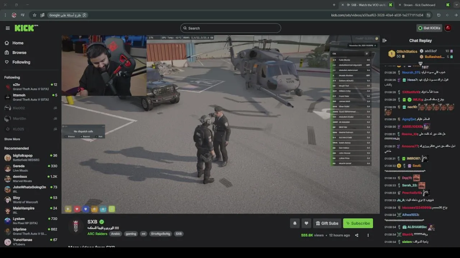Open the hamburger sidebar menu
The width and height of the screenshot is (460, 258).
pos(8,28)
